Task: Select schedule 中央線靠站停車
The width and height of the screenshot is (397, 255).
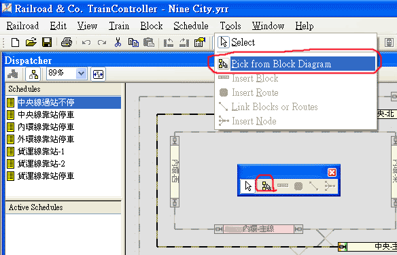Action: pos(46,115)
